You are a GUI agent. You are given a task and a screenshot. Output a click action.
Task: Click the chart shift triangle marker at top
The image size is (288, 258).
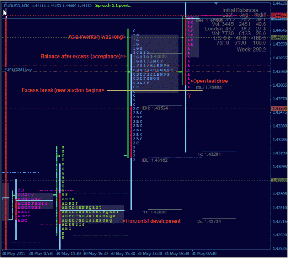[x=216, y=4]
